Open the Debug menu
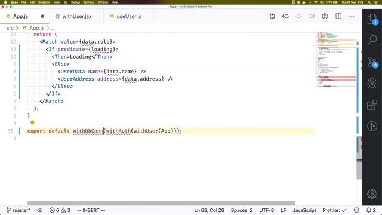Viewport: 382px width, 215px height. tap(75, 2)
